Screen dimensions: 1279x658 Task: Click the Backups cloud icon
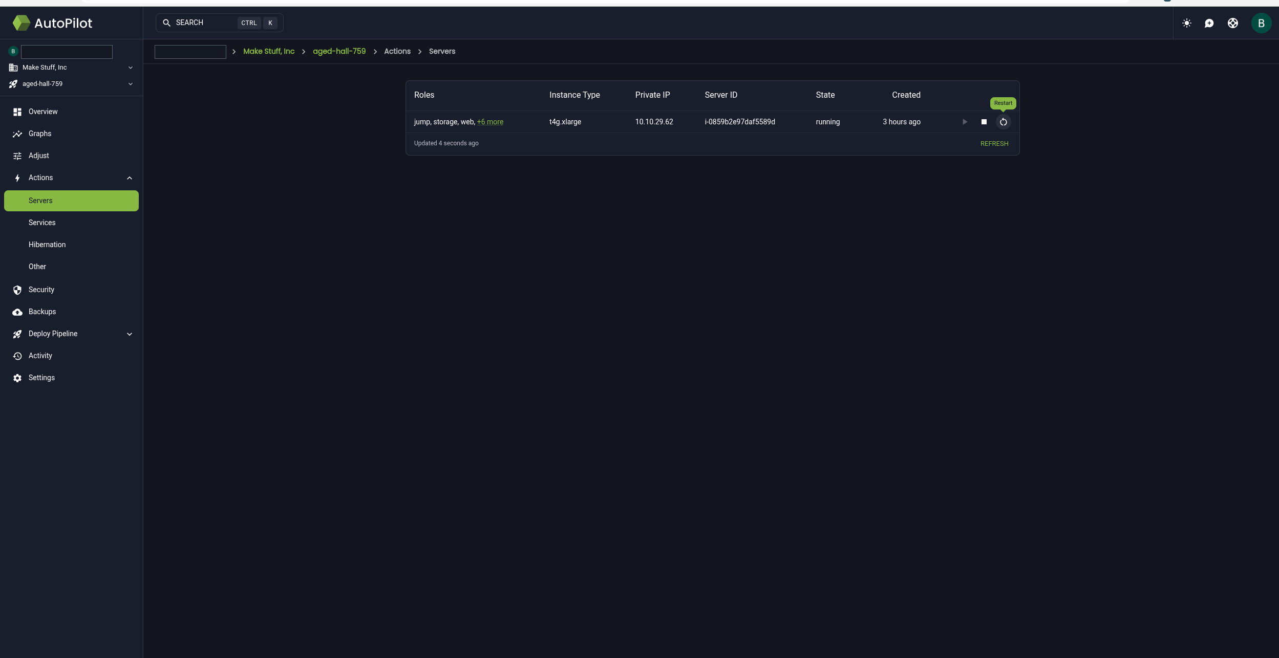[17, 312]
